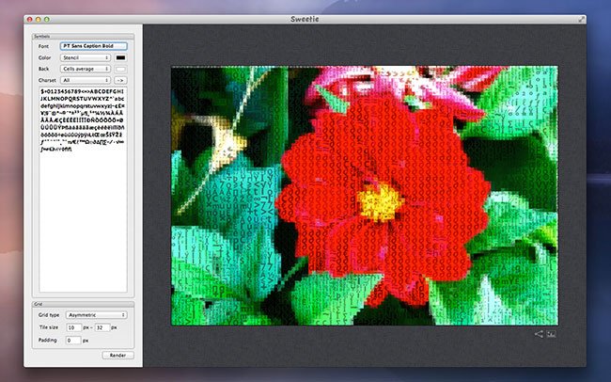
Task: Click the share icon below the image
Action: (540, 333)
